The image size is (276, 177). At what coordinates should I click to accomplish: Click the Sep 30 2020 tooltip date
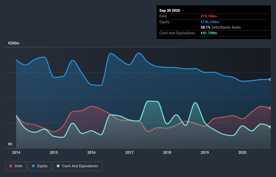170,10
